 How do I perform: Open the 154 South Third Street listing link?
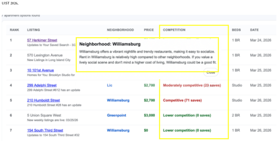point(45,130)
